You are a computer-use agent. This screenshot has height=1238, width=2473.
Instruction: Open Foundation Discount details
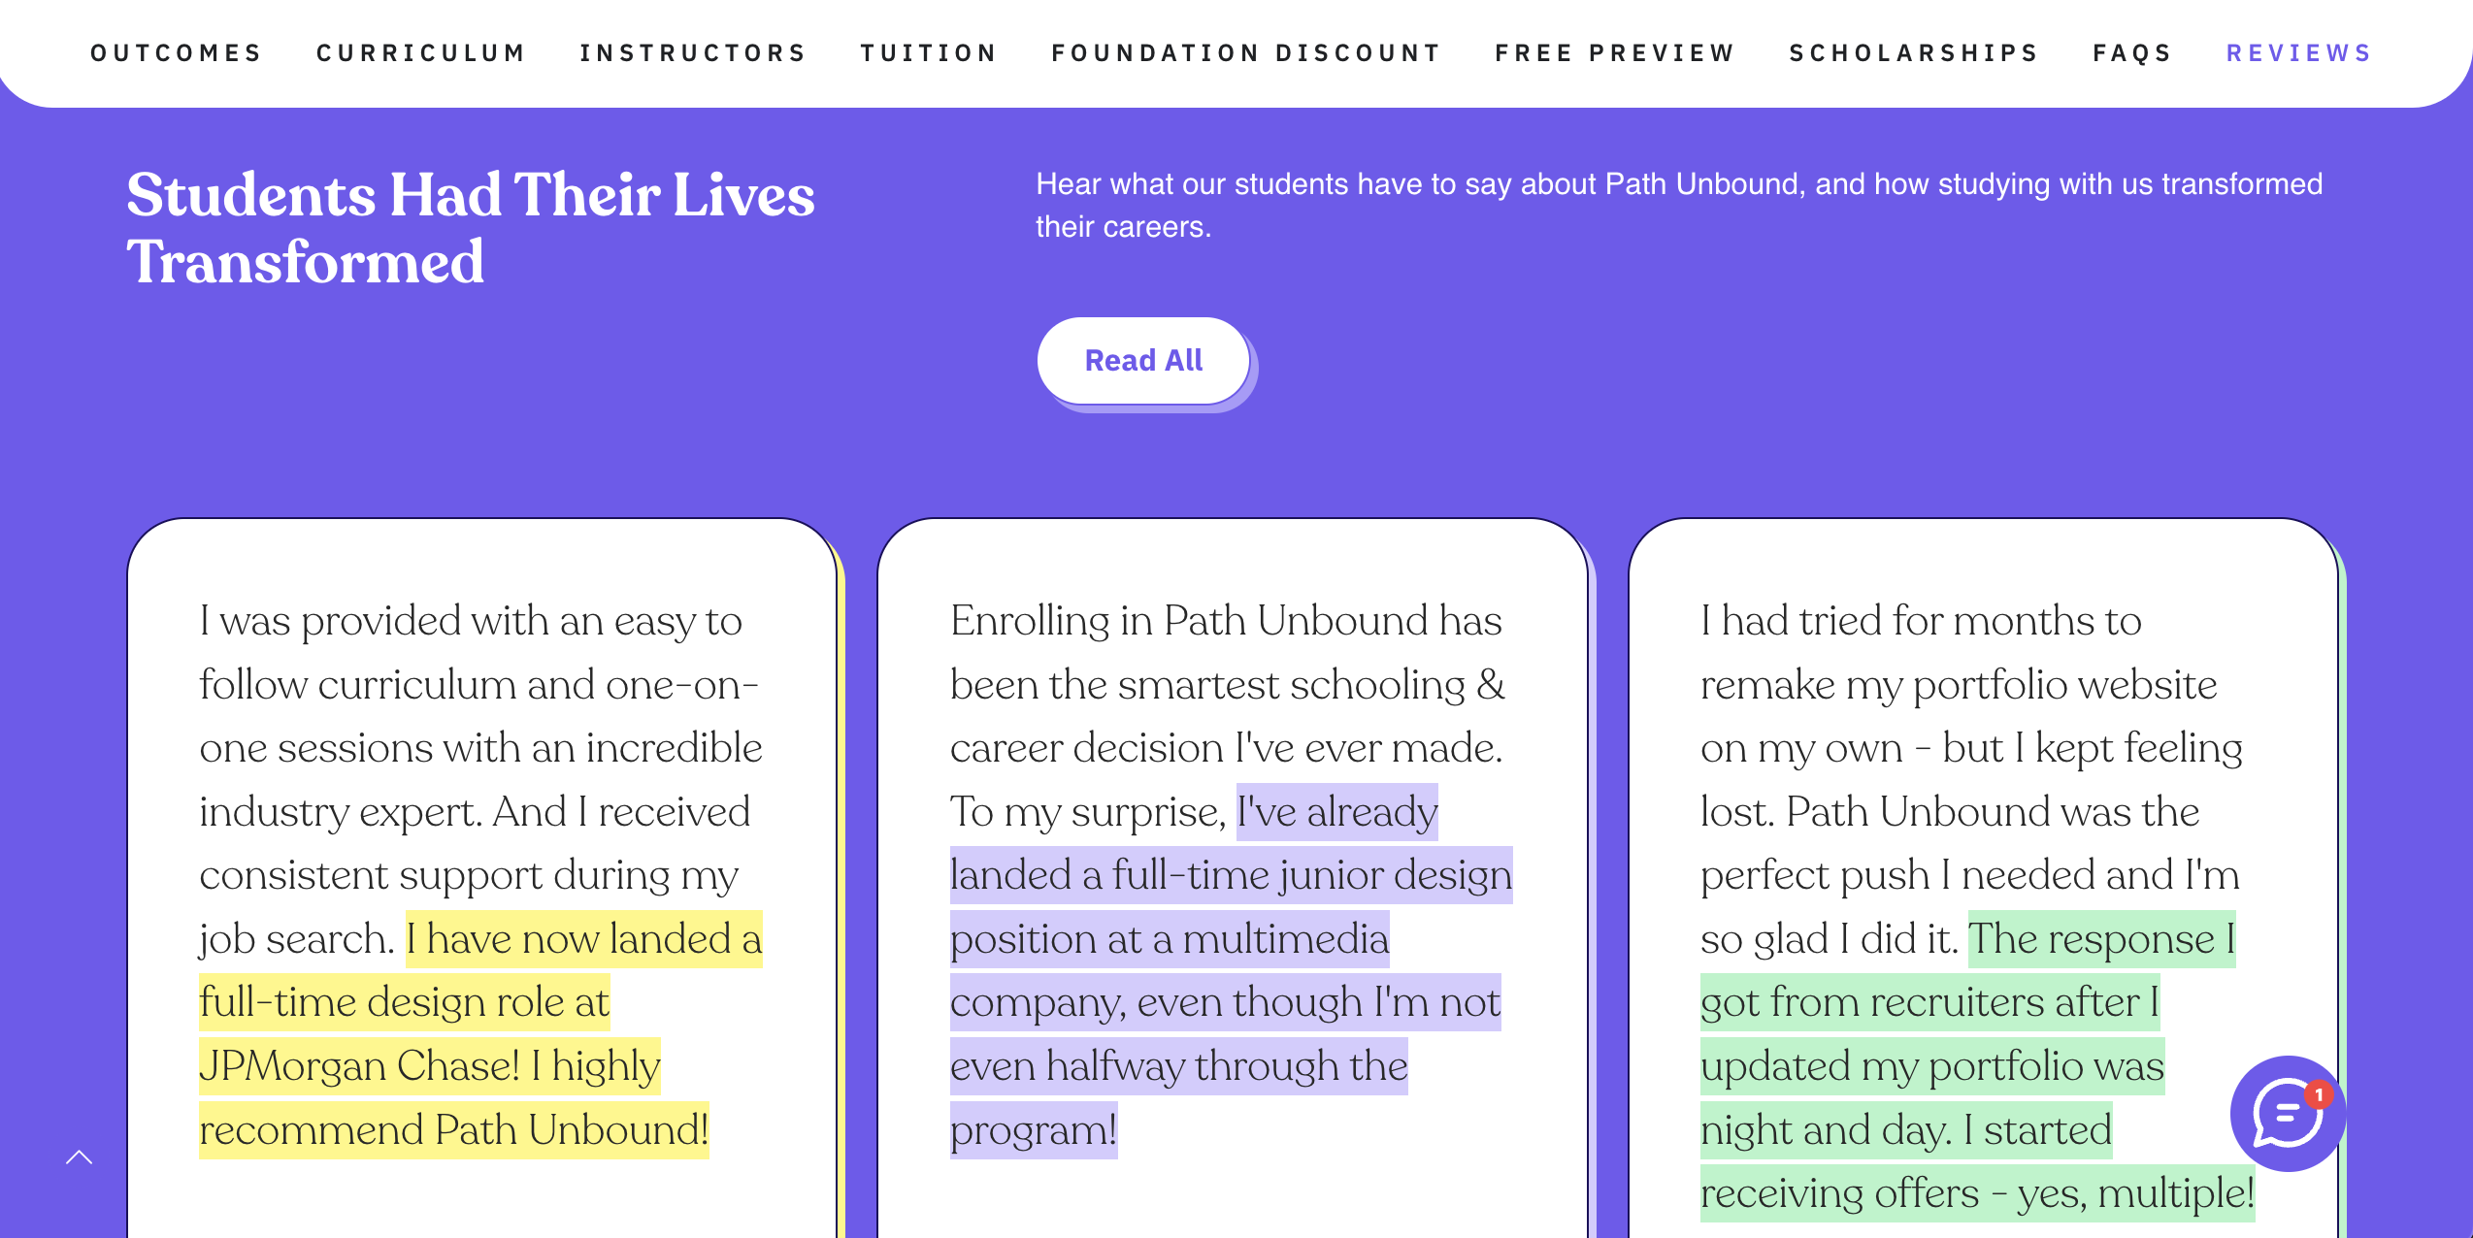1246,52
